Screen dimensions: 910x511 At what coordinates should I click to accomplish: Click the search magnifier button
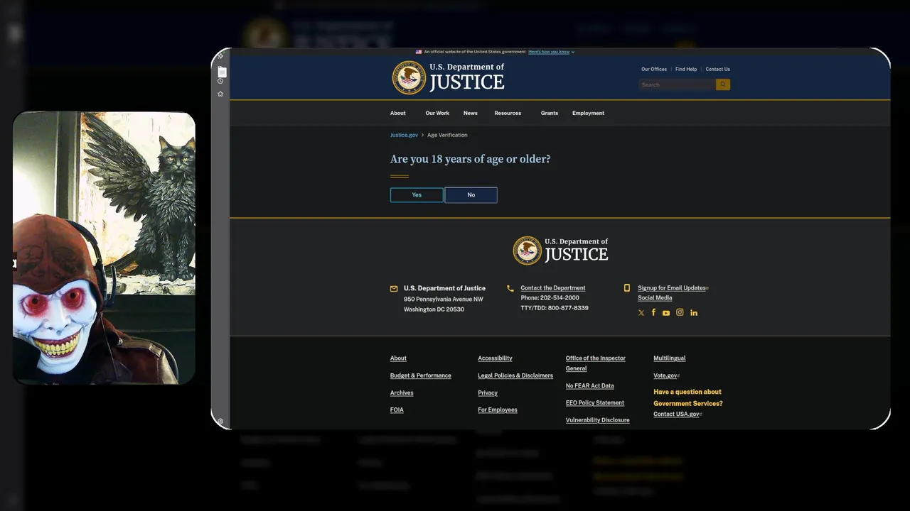click(723, 84)
